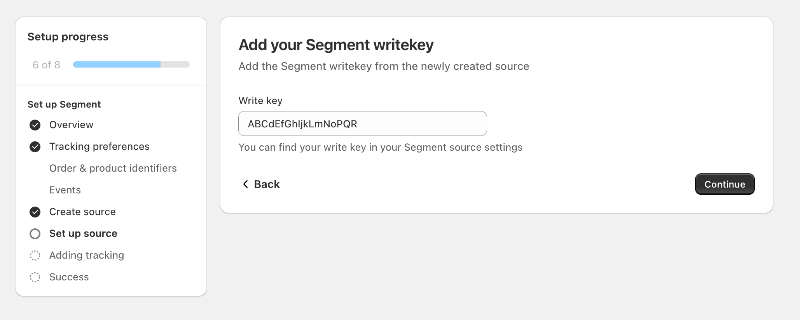Select Order & product identifiers sub-step
The width and height of the screenshot is (800, 320).
point(113,168)
